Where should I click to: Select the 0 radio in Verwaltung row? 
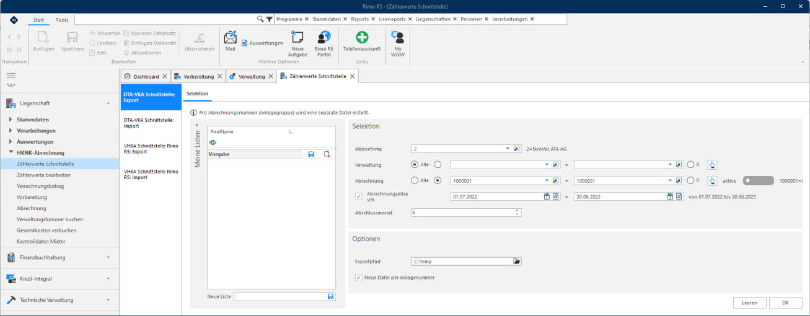[x=690, y=164]
